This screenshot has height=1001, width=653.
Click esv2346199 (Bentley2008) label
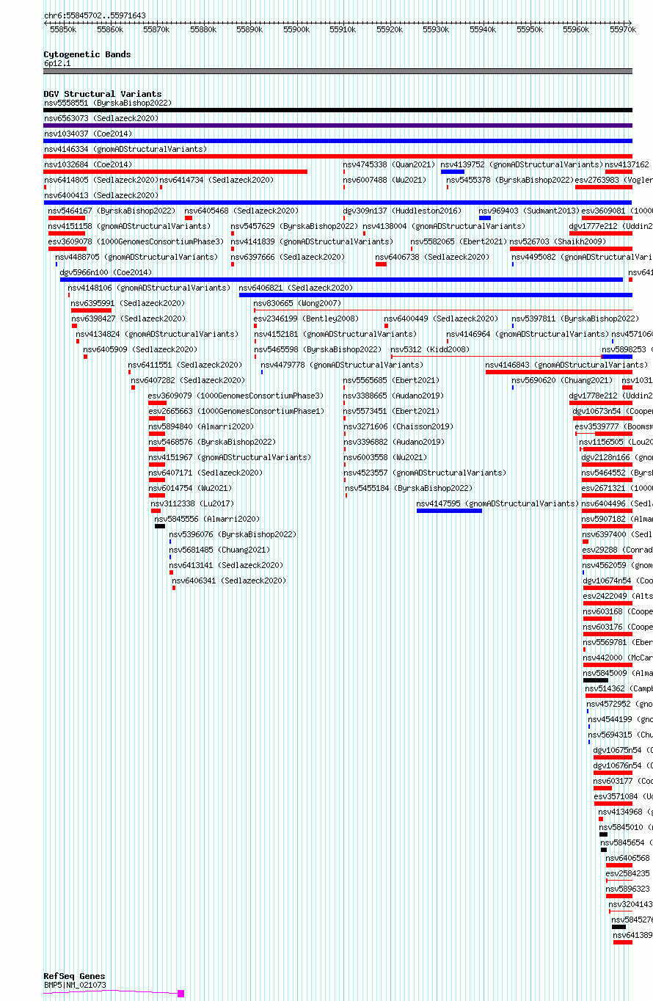point(307,318)
